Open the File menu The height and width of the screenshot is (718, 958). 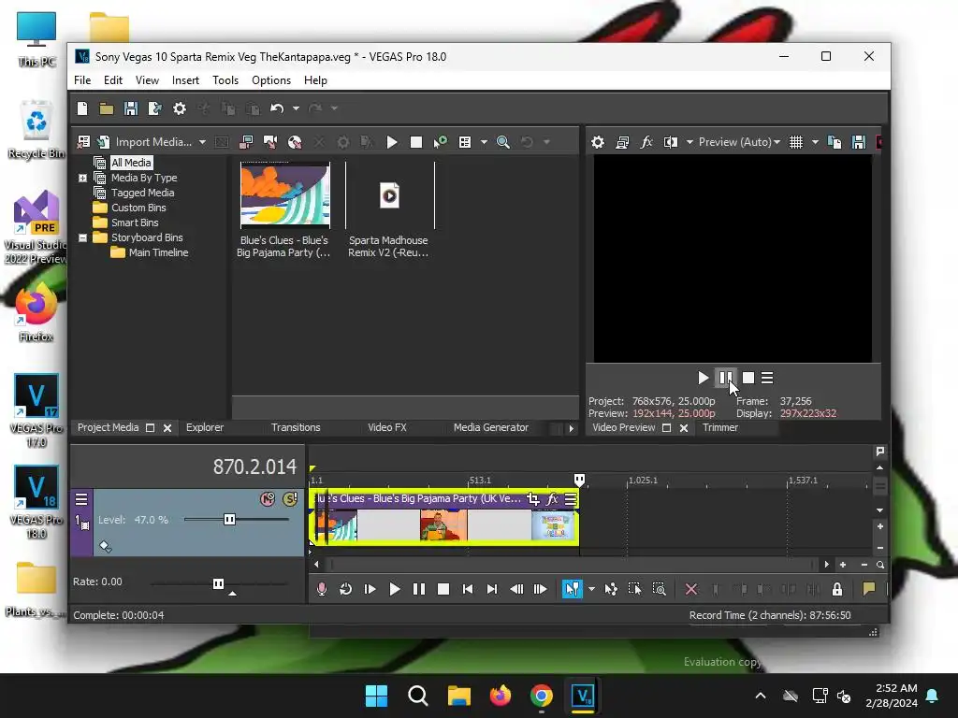[82, 80]
